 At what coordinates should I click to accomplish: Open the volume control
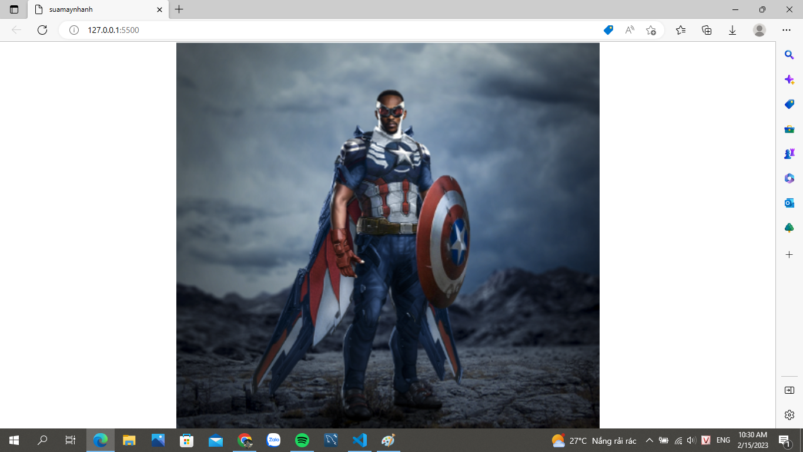[691, 440]
